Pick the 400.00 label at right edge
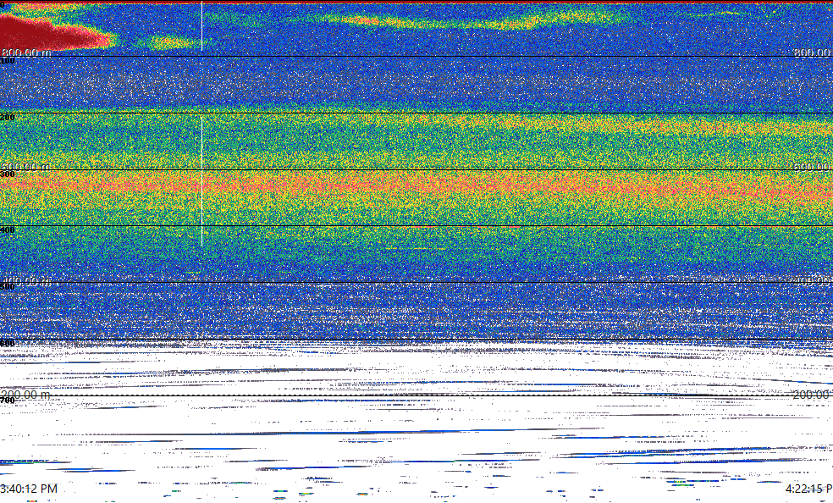This screenshot has width=833, height=503. 813,281
